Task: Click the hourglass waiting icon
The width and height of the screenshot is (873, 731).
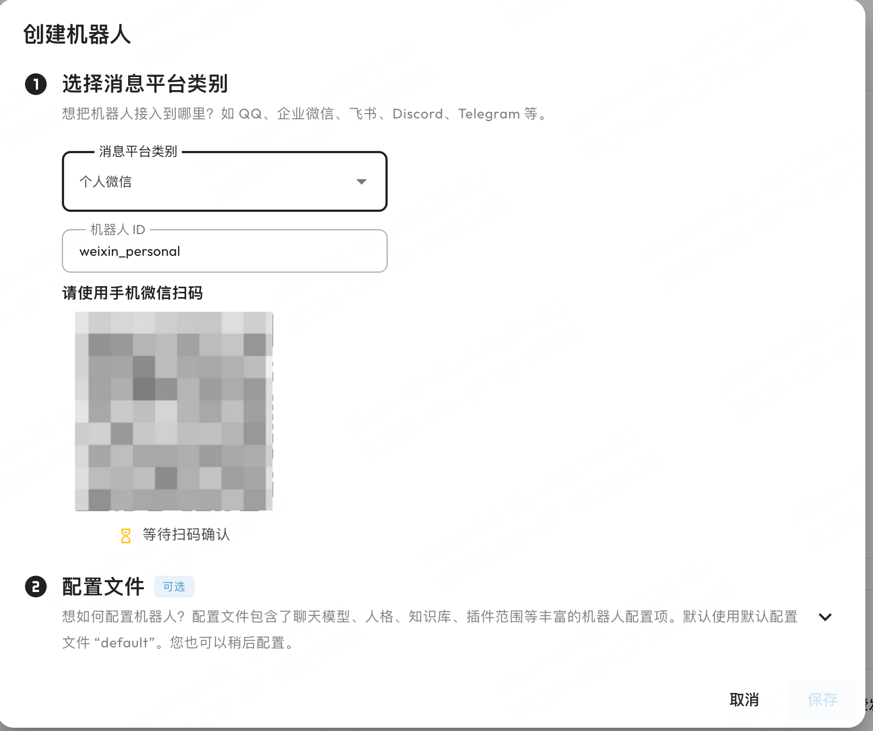Action: 126,535
